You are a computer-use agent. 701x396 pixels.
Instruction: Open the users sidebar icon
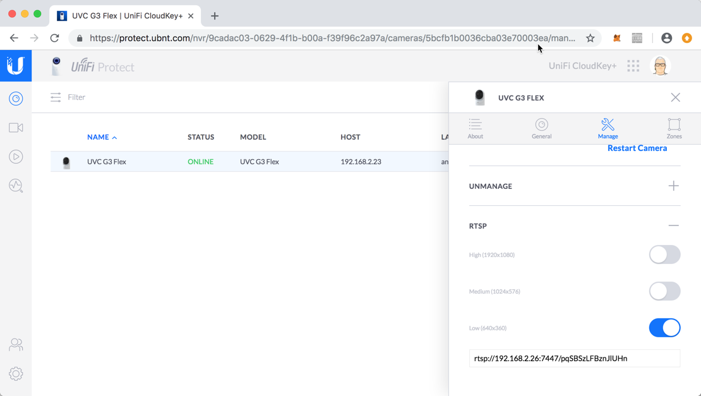coord(16,345)
